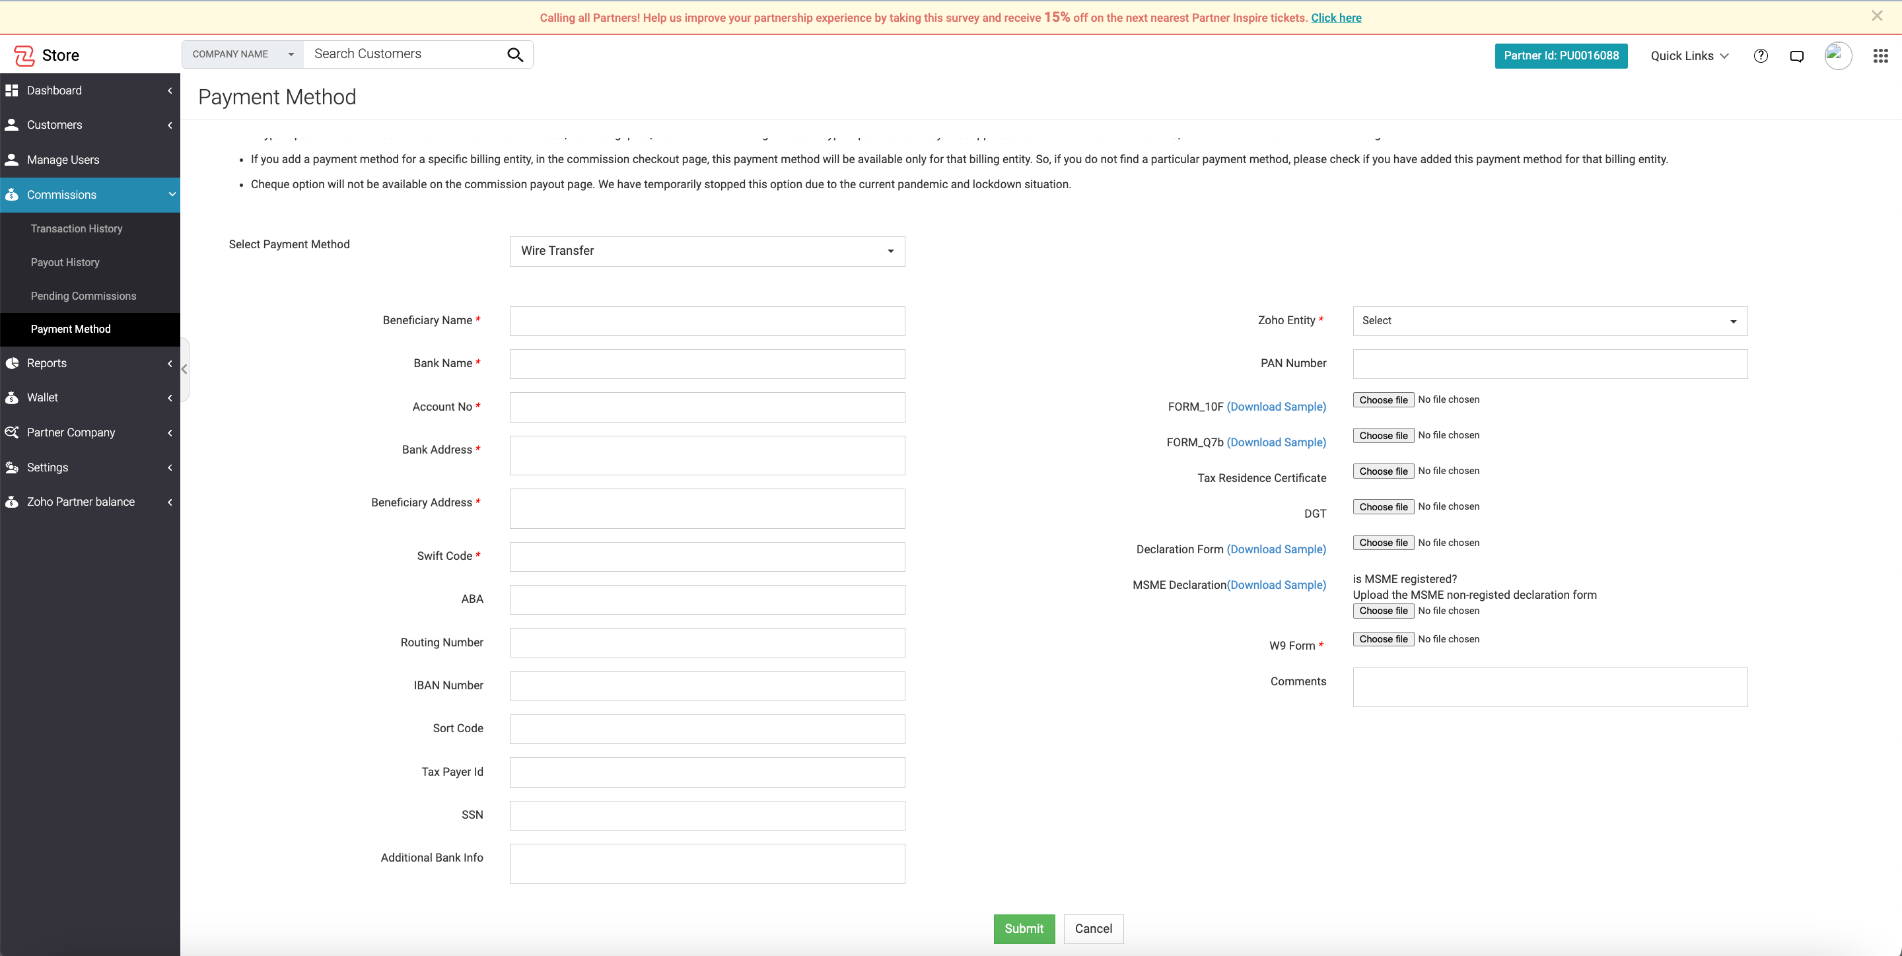Expand the Settings menu chevron
1902x956 pixels.
[170, 467]
